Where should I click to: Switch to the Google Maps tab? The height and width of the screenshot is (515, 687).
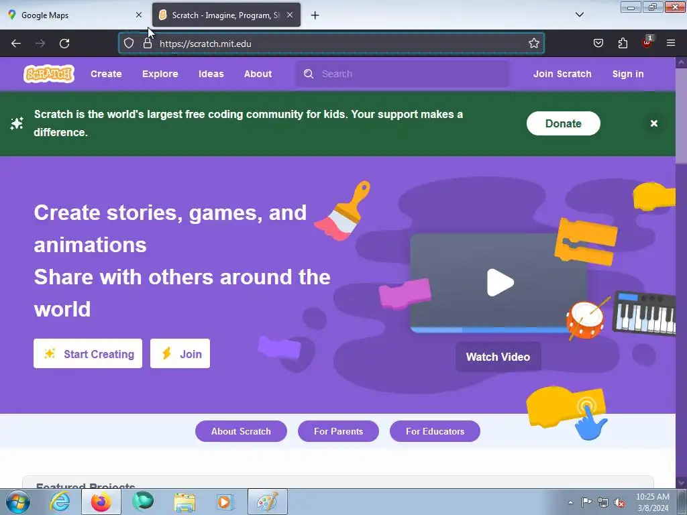75,15
